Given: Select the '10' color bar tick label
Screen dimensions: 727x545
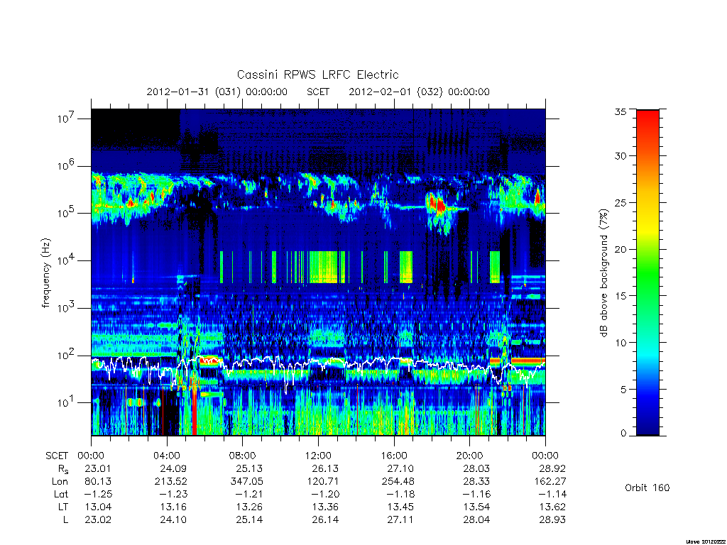Looking at the screenshot, I should point(621,343).
